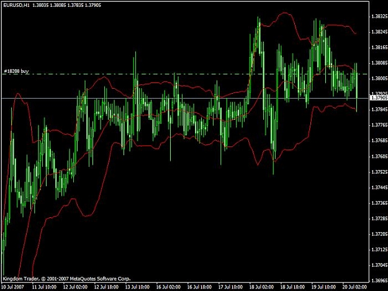Click price level 1.38165 on the scale
The width and height of the screenshot is (388, 291).
point(379,48)
